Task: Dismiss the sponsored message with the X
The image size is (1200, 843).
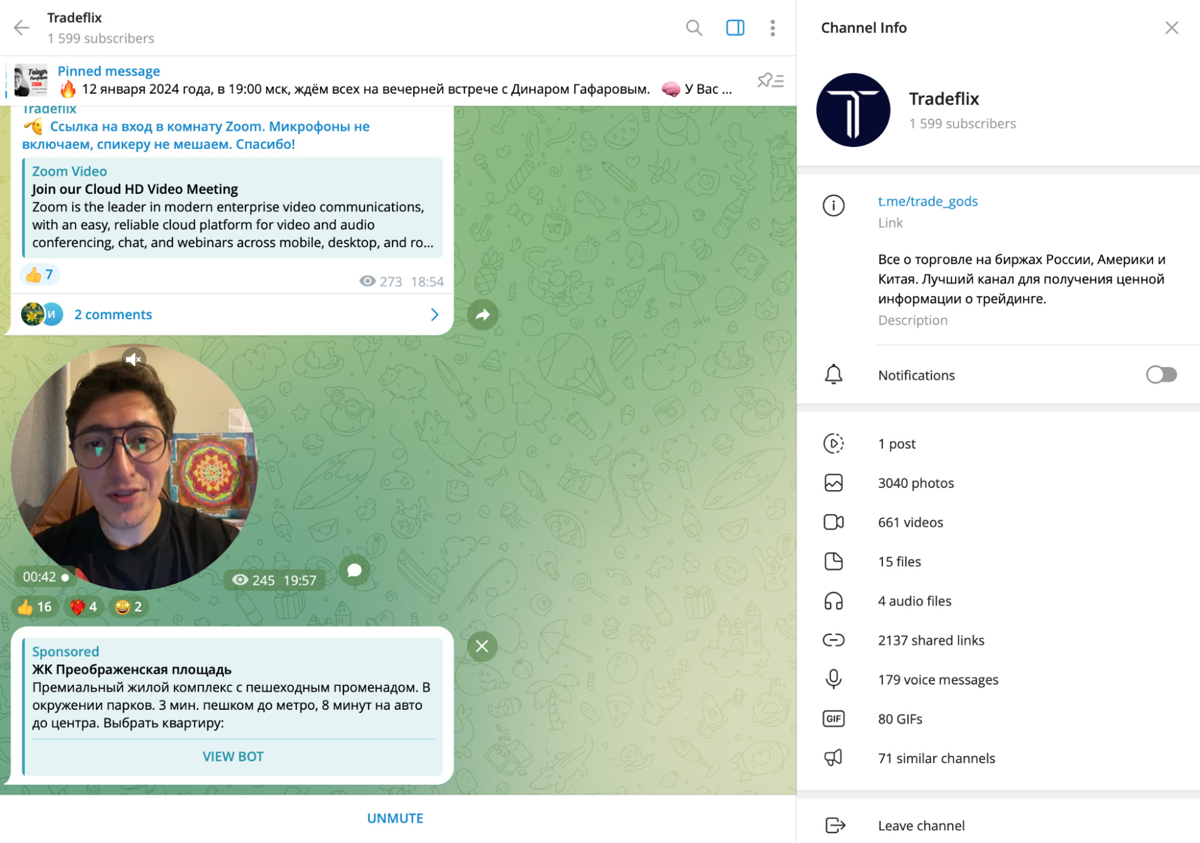Action: tap(482, 647)
